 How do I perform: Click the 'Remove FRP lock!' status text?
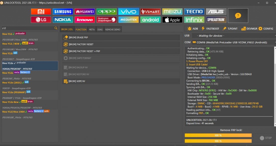pos(231,130)
